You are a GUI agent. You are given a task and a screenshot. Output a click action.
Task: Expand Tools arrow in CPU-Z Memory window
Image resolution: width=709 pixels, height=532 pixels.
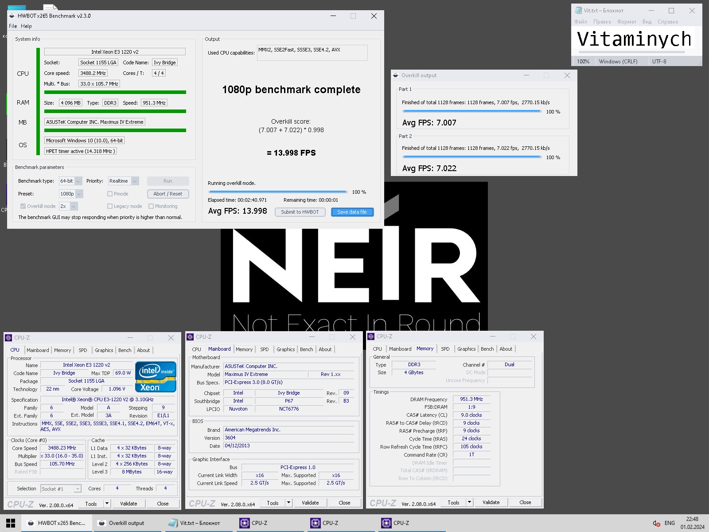pyautogui.click(x=469, y=502)
